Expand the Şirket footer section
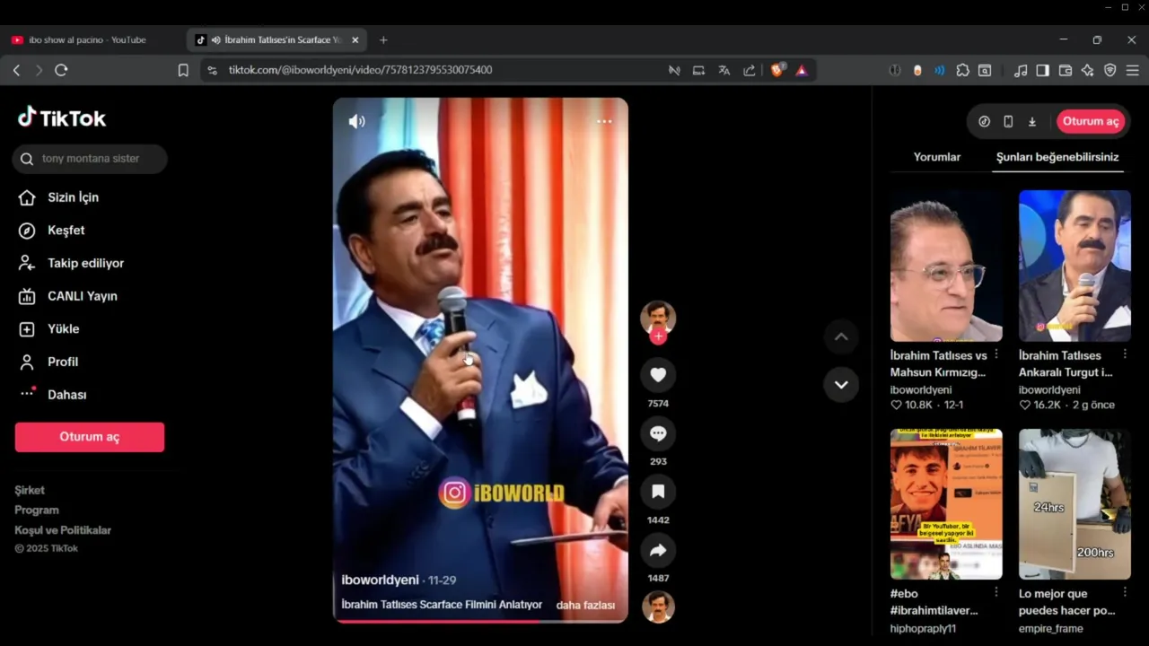 30,490
